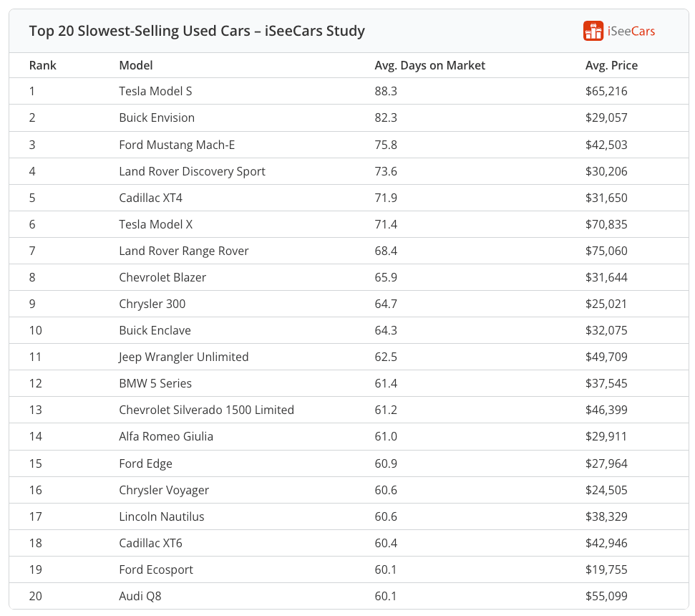Select the Ford Mustang Mach-E entry

click(177, 145)
